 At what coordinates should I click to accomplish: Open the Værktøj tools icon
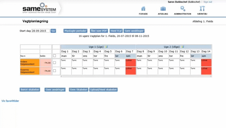click(202, 9)
